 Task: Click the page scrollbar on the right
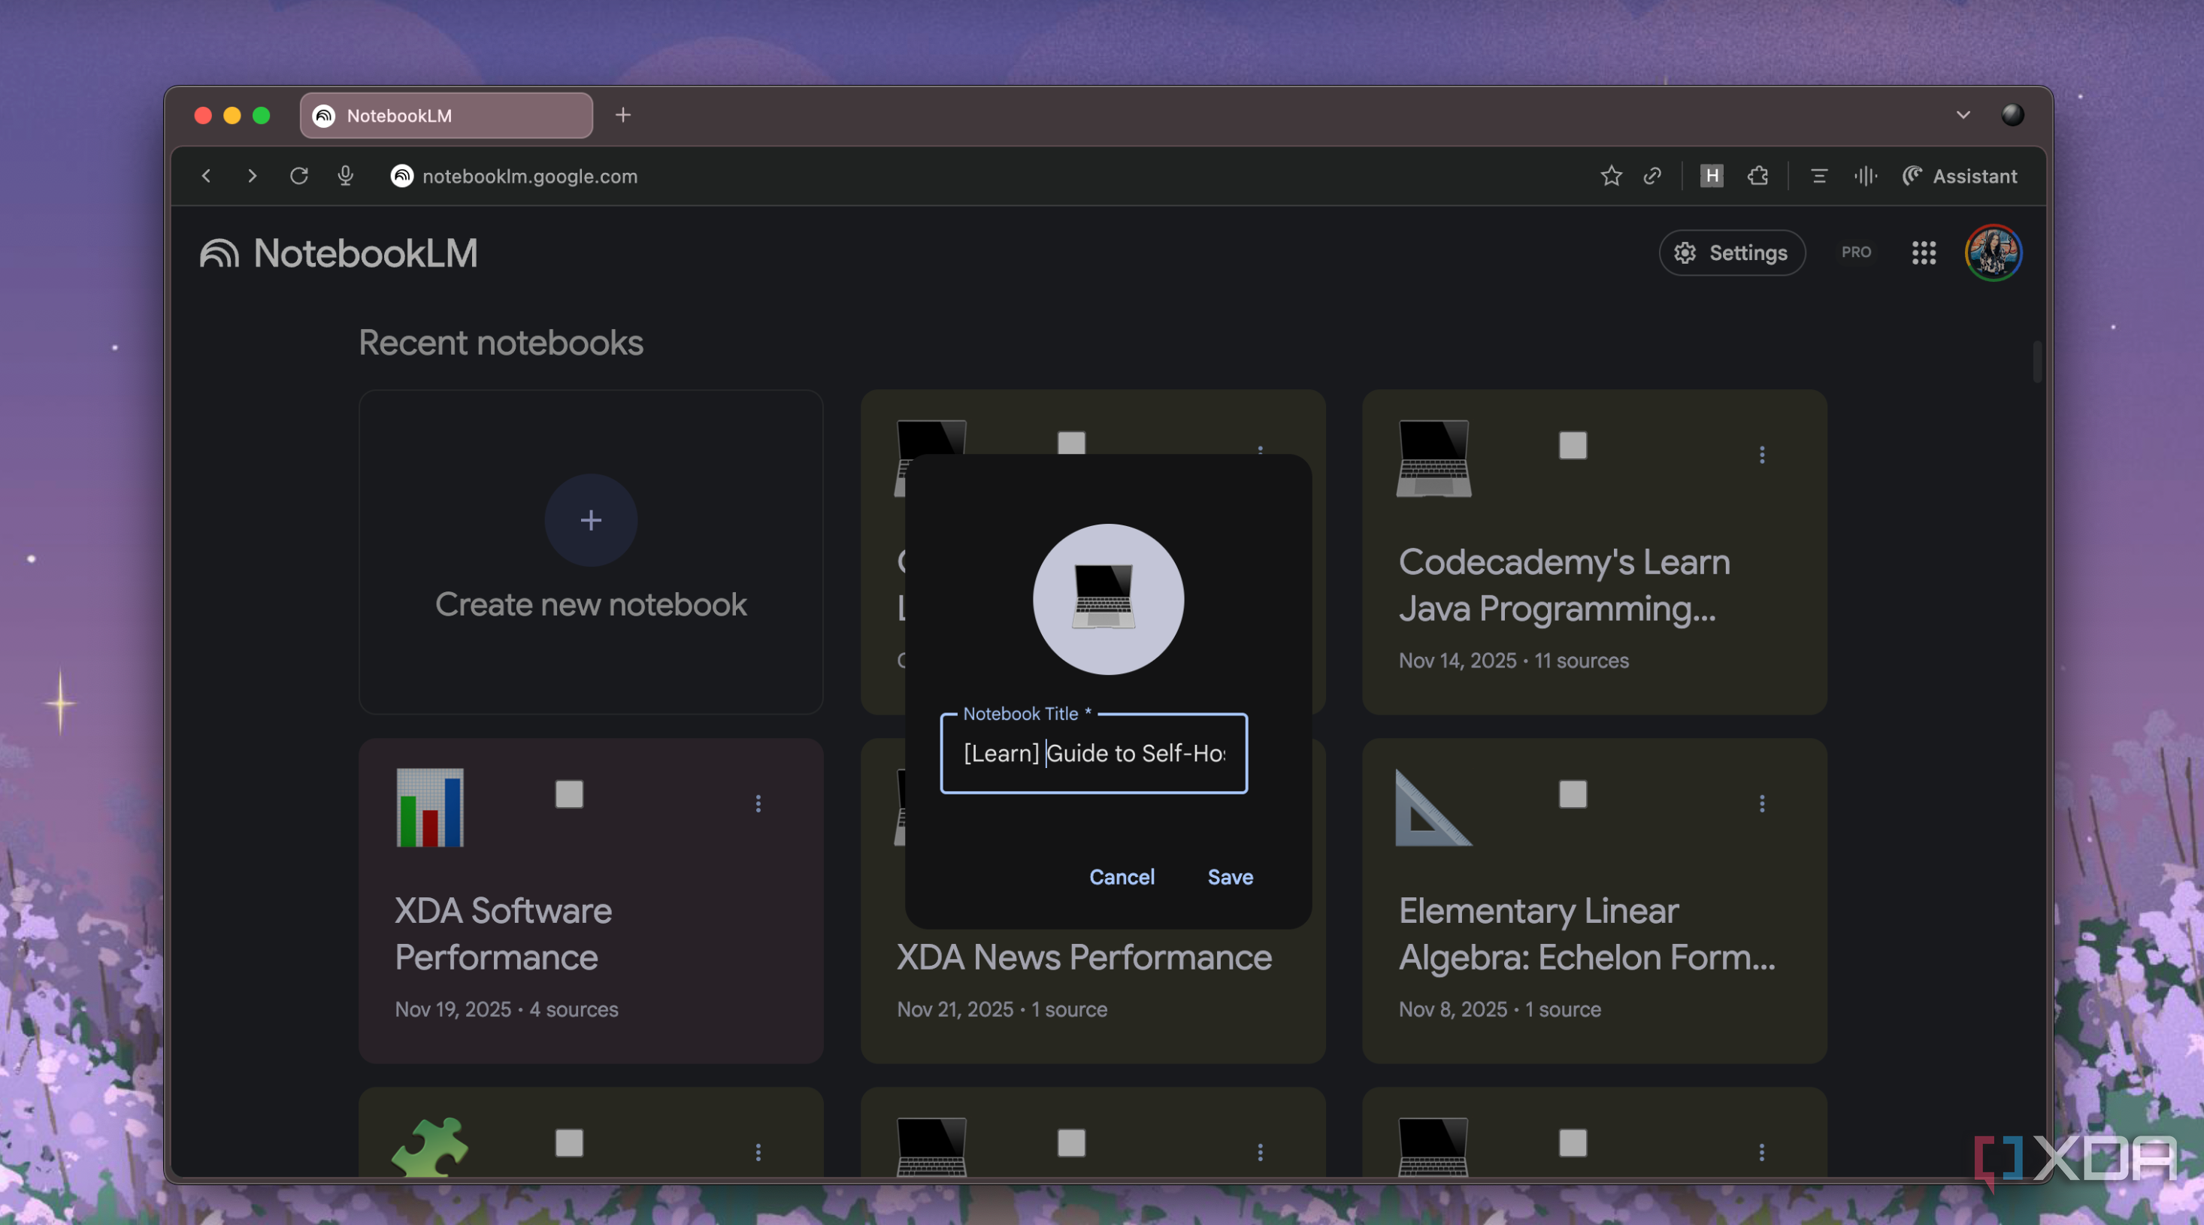click(x=2037, y=361)
